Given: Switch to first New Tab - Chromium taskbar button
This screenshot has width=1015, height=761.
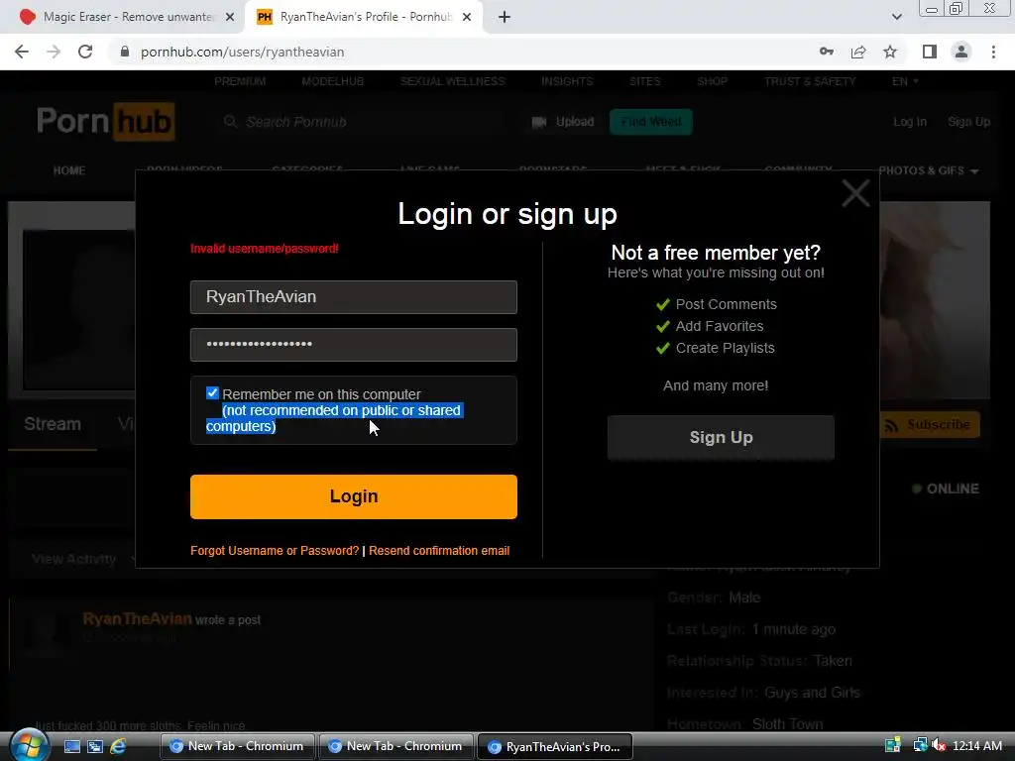Looking at the screenshot, I should click(x=237, y=746).
